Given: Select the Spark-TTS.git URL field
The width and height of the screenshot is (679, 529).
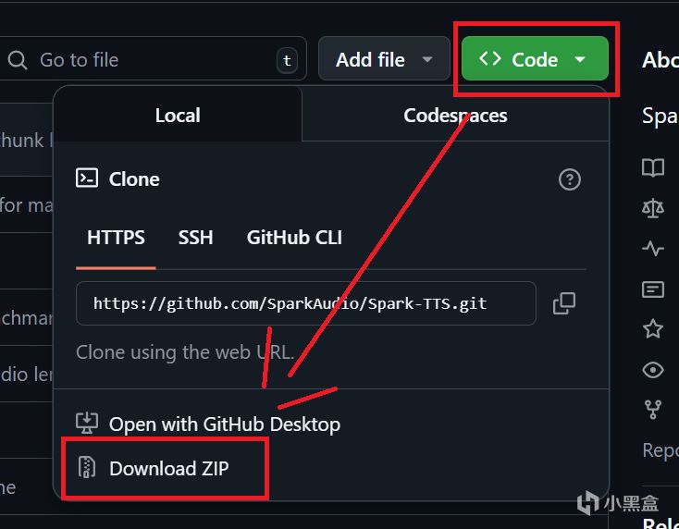Looking at the screenshot, I should [305, 303].
